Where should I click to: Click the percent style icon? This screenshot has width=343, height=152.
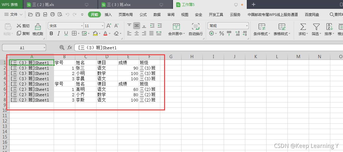pyautogui.click(x=222, y=33)
